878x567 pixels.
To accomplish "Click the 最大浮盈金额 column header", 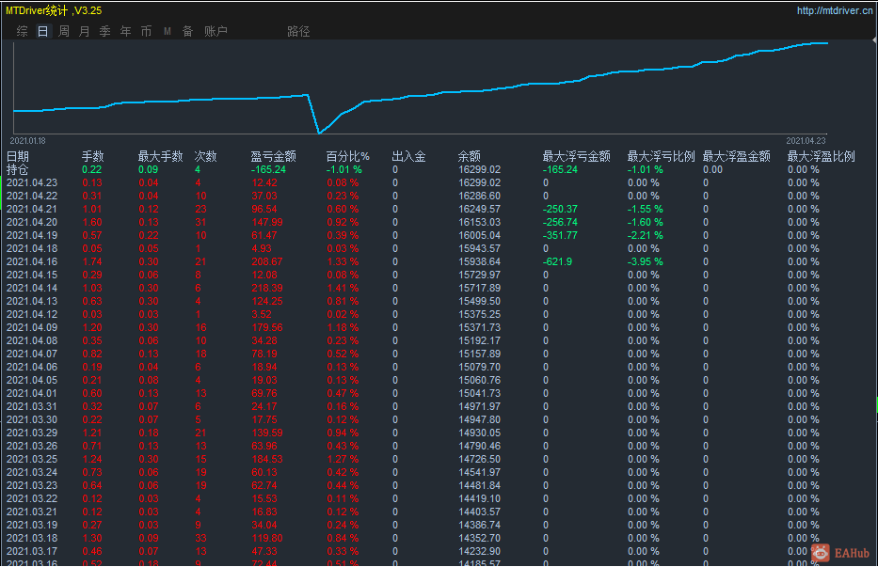I will [x=736, y=156].
